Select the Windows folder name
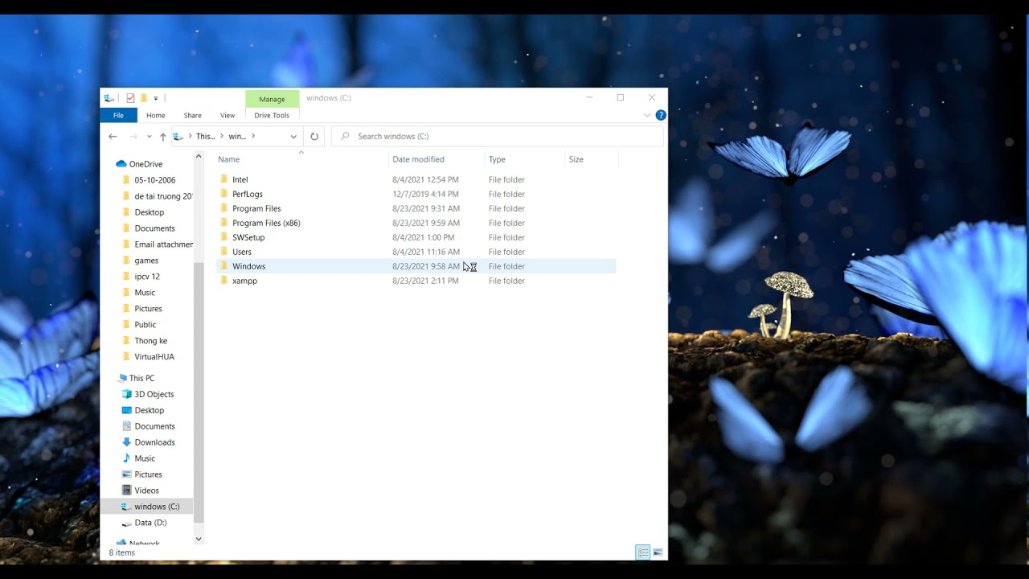This screenshot has height=579, width=1029. tap(248, 267)
